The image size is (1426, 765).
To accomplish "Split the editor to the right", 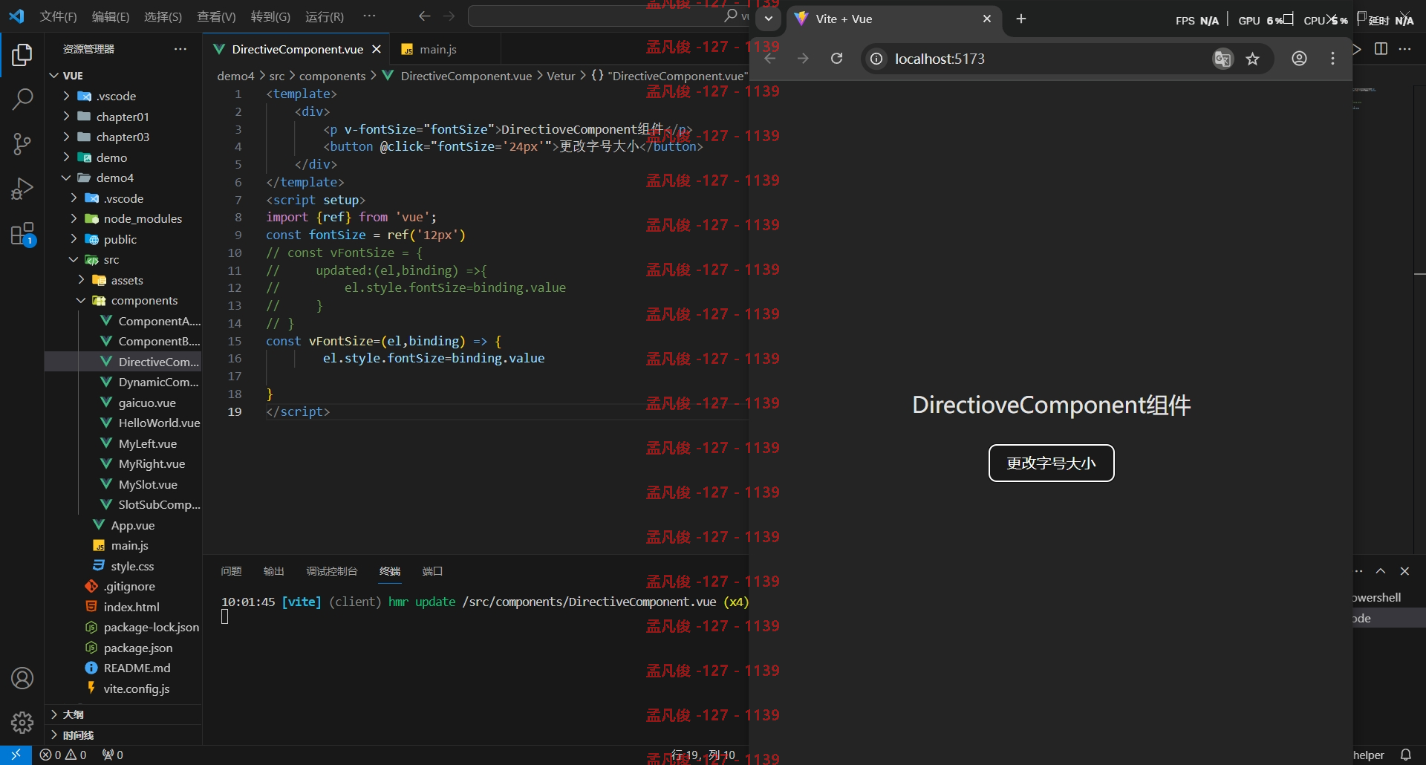I will pyautogui.click(x=1381, y=49).
